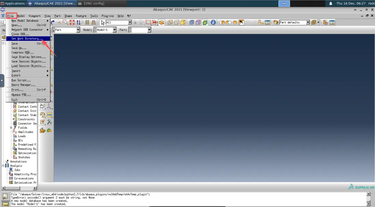Click the blue query information icon
The image size is (375, 207).
click(213, 23)
